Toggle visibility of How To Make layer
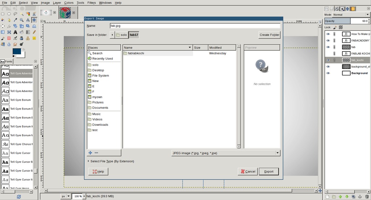This screenshot has height=200, width=371. [328, 34]
